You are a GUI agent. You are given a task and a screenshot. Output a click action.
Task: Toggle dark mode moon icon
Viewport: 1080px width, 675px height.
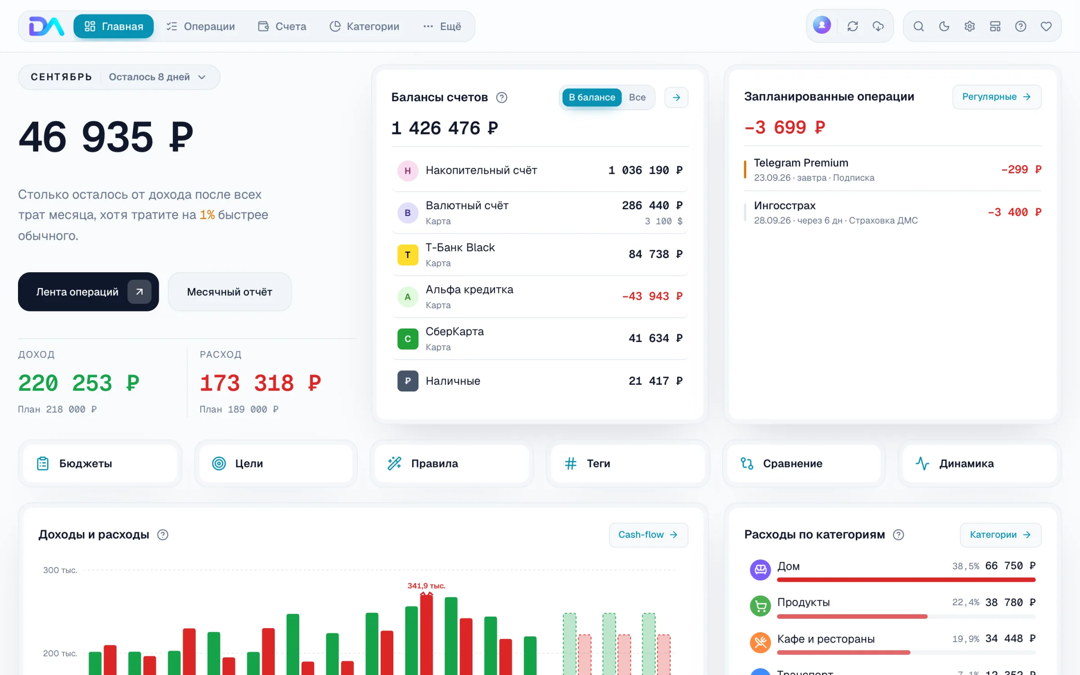pos(944,26)
